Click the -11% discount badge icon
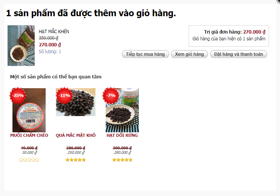280x196 pixels. tap(64, 95)
